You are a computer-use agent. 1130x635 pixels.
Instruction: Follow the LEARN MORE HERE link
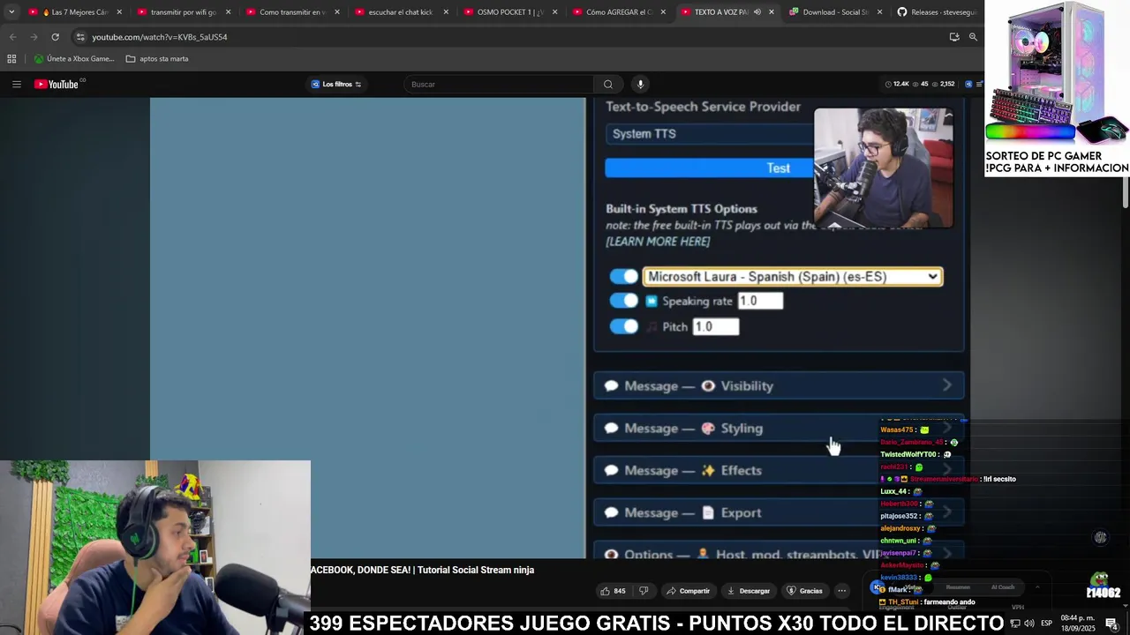point(658,242)
